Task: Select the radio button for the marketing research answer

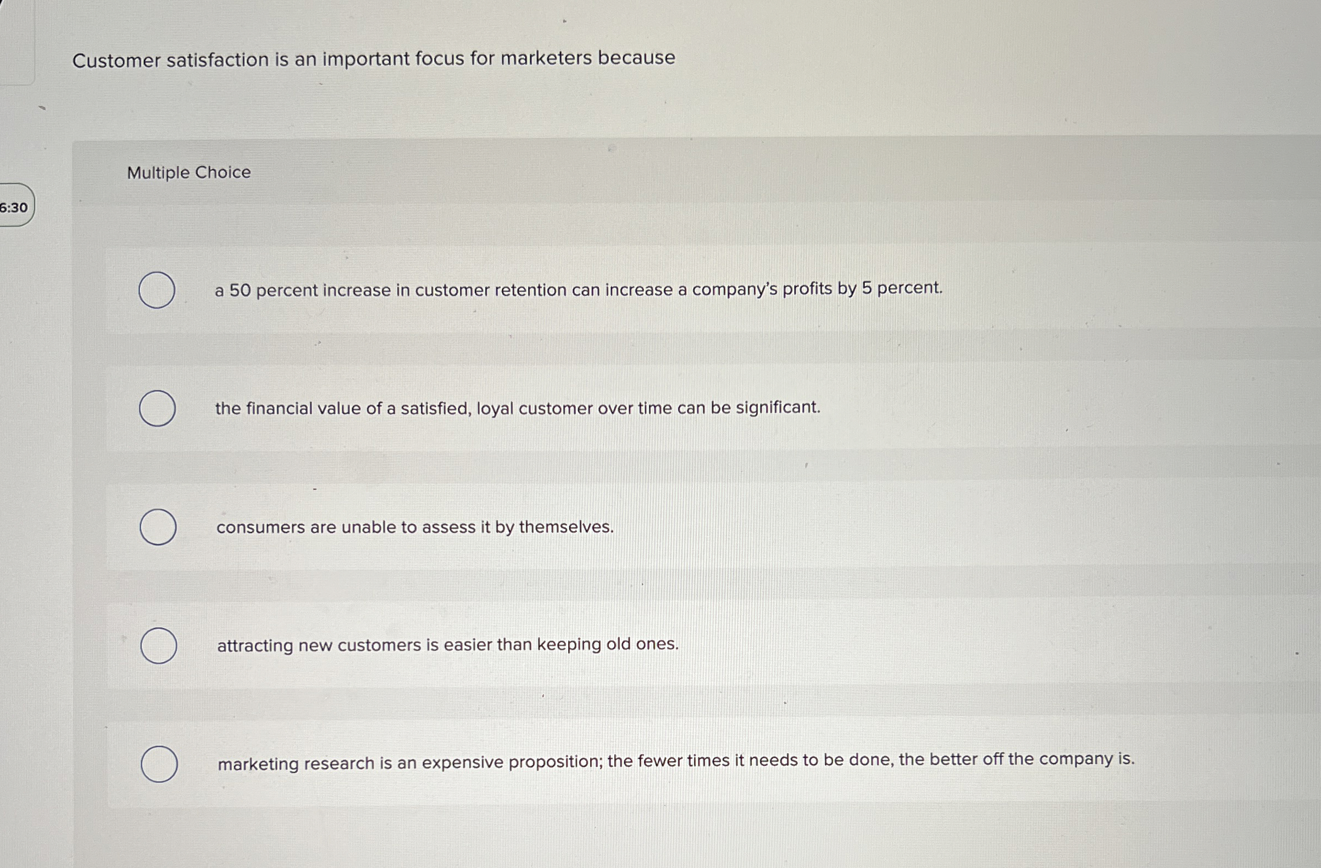Action: point(159,764)
